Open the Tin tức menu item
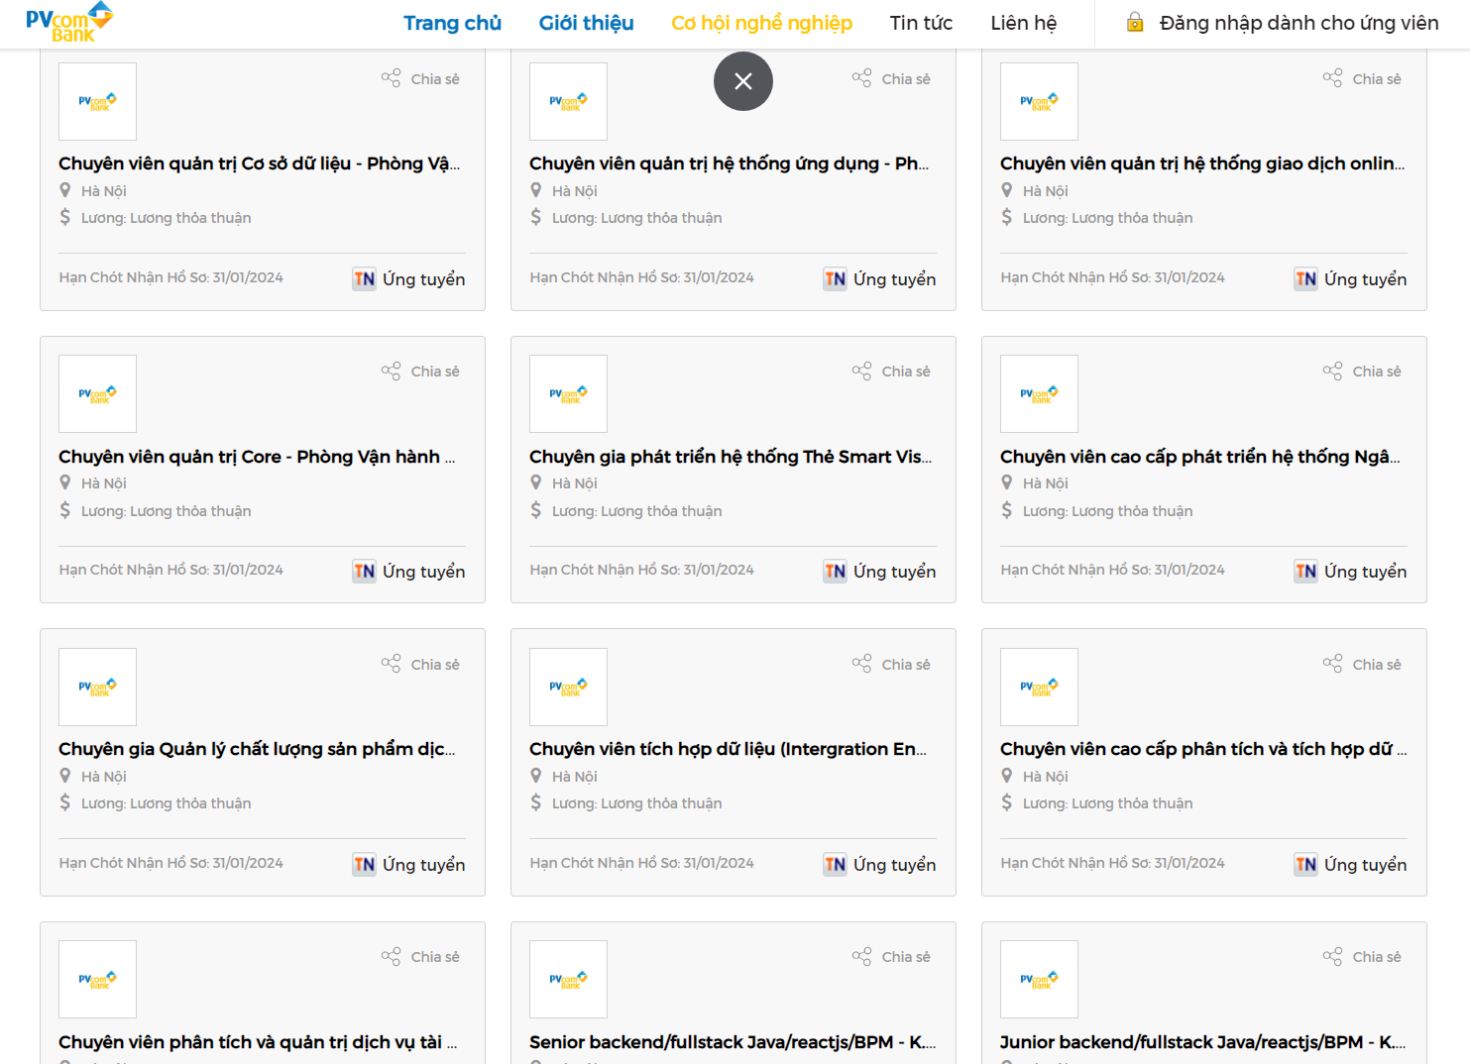The height and width of the screenshot is (1064, 1470). (x=921, y=23)
